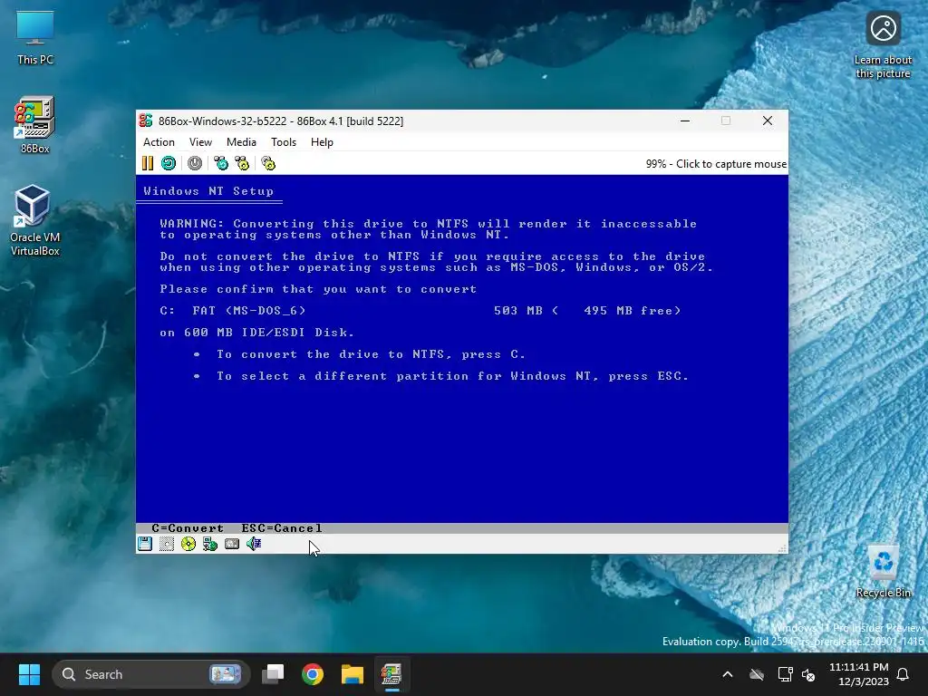Minimize the 86Box window
The width and height of the screenshot is (928, 696).
(685, 121)
